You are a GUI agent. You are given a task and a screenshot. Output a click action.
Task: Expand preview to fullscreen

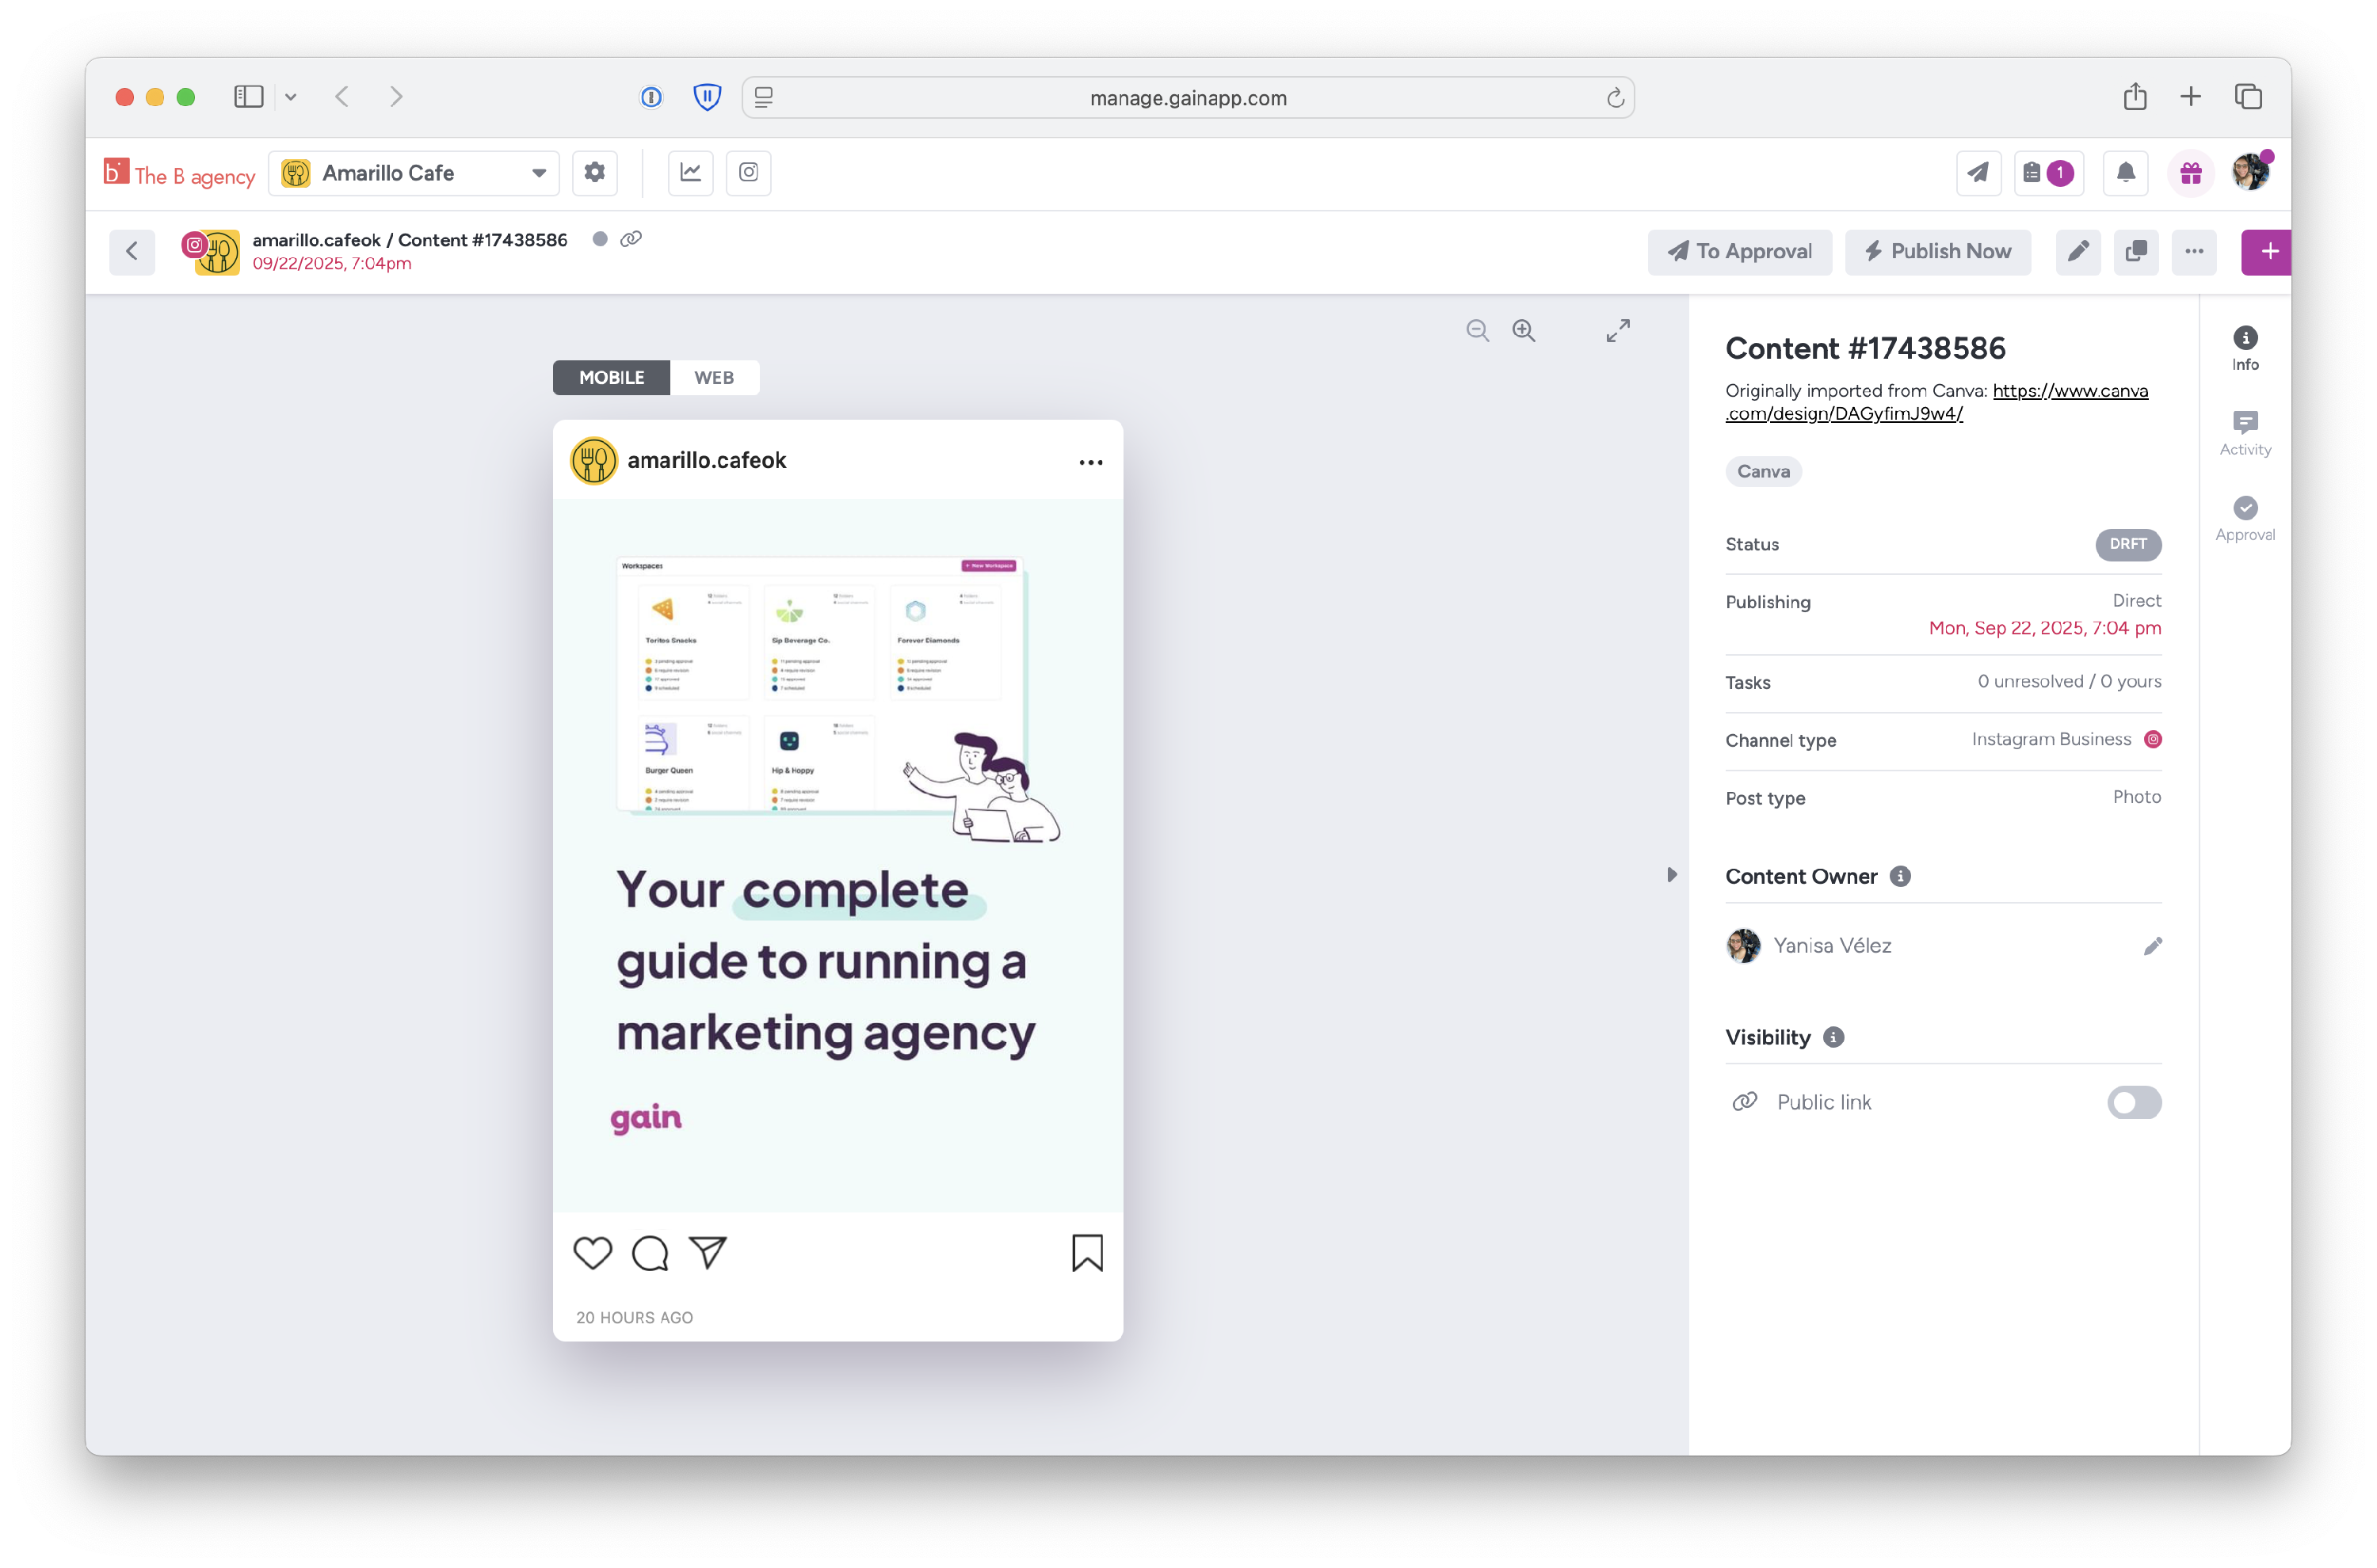pos(1618,330)
